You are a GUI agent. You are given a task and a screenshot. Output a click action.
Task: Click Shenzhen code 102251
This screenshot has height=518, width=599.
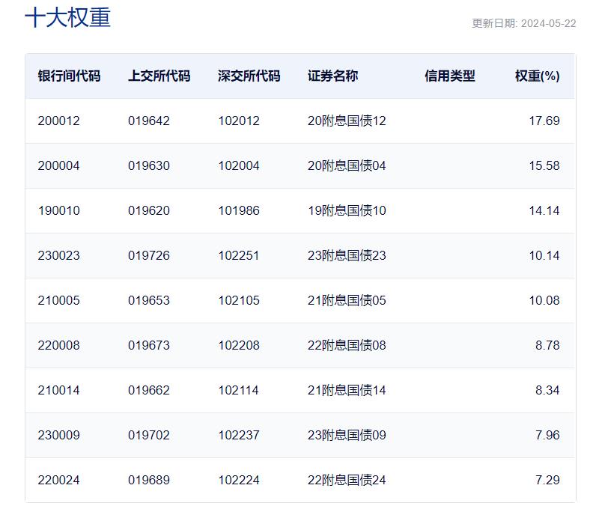239,255
